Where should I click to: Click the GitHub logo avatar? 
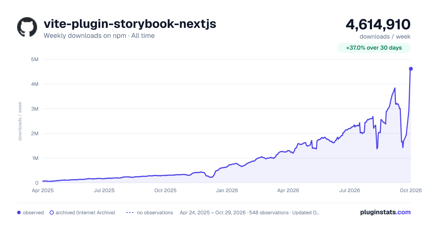pos(27,27)
